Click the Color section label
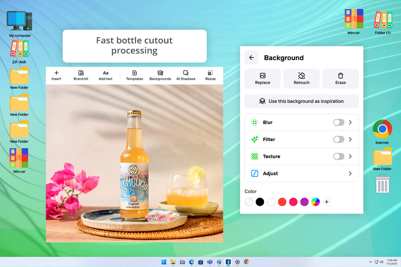This screenshot has width=401, height=267. [250, 192]
